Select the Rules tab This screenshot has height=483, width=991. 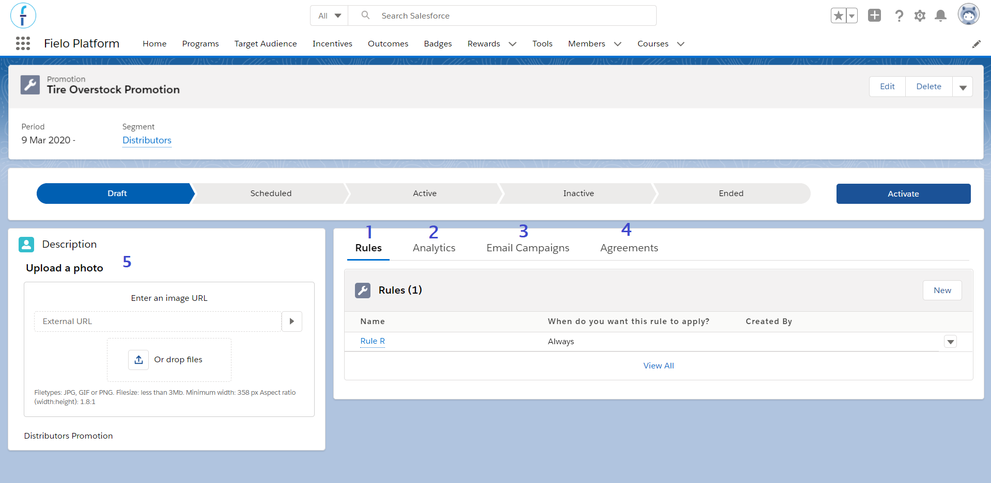[368, 248]
